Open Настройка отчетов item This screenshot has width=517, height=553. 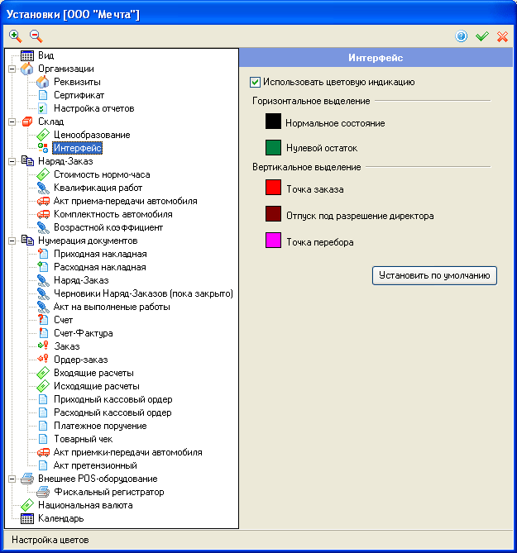pyautogui.click(x=93, y=108)
